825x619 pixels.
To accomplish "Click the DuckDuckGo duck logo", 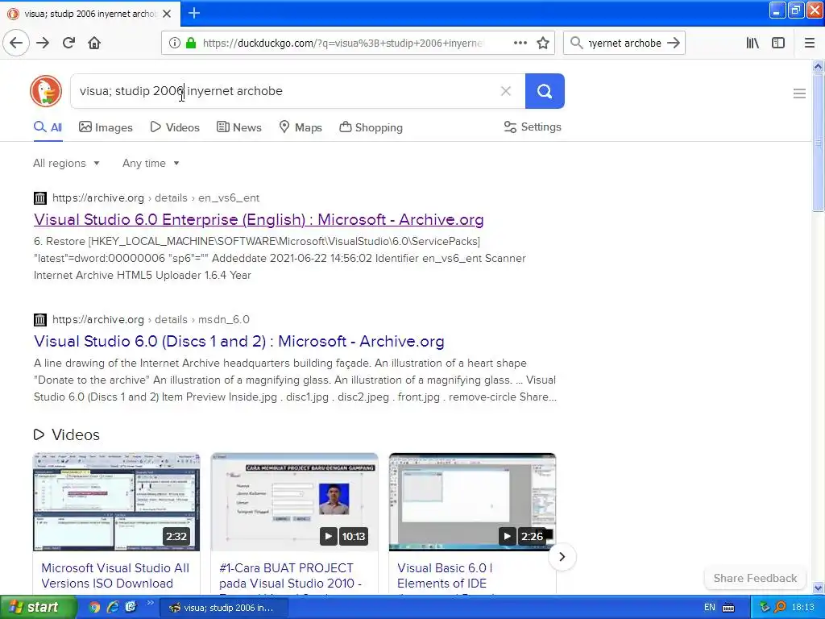I will point(46,91).
